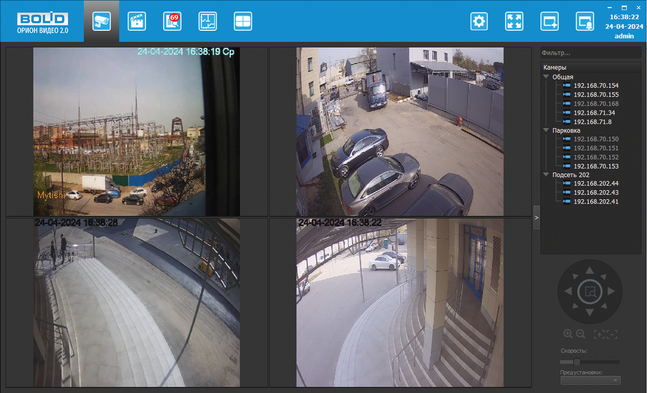Screen dimensions: 647x393
Task: Open the grid layout selector icon
Action: click(x=243, y=21)
